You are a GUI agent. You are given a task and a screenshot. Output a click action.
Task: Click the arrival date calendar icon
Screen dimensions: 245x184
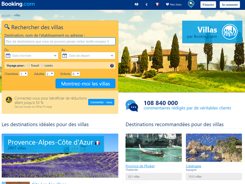[x=8, y=56]
